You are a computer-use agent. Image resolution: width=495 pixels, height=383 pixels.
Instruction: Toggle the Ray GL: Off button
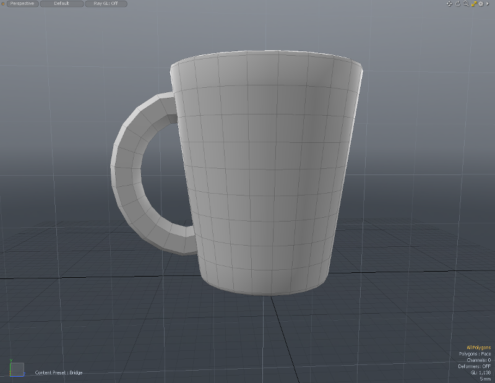coord(106,4)
